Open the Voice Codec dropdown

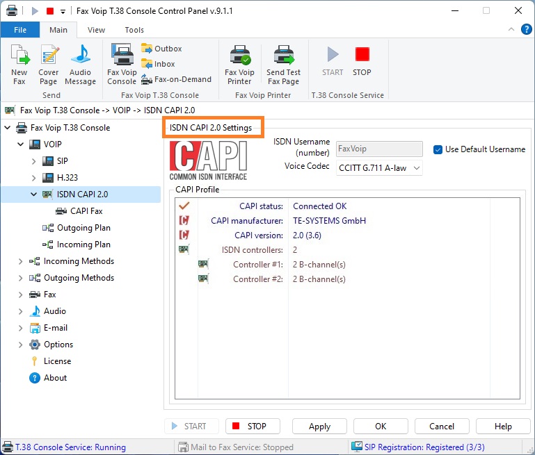tap(379, 168)
